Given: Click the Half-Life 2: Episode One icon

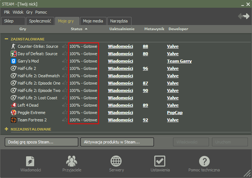Looking at the screenshot, I should click(x=14, y=83).
